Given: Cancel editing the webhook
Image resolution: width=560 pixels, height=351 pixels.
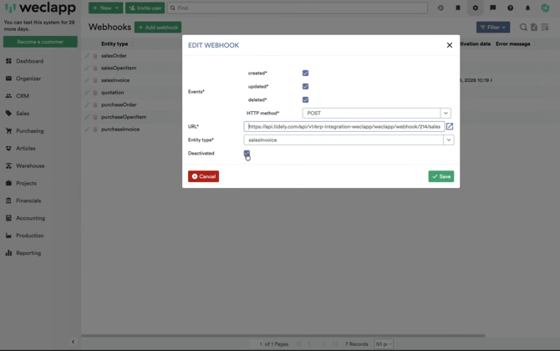Looking at the screenshot, I should point(203,176).
